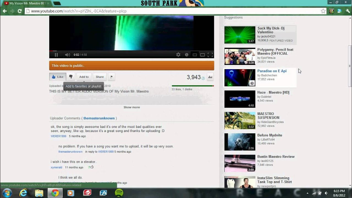
Task: Open Chrome wrench settings menu
Action: click(x=347, y=11)
